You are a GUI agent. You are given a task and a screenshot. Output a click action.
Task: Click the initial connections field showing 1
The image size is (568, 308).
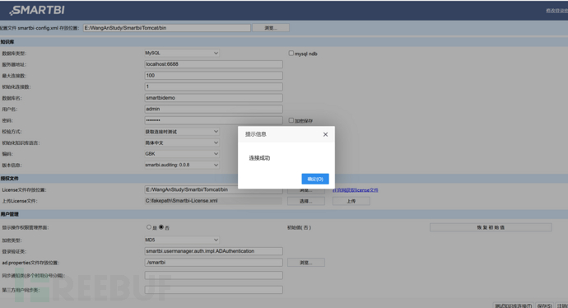(213, 86)
